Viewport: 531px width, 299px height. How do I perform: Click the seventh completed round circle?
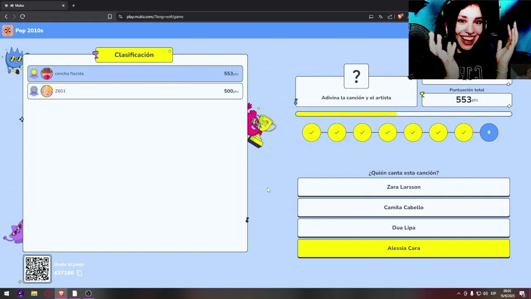pyautogui.click(x=463, y=132)
